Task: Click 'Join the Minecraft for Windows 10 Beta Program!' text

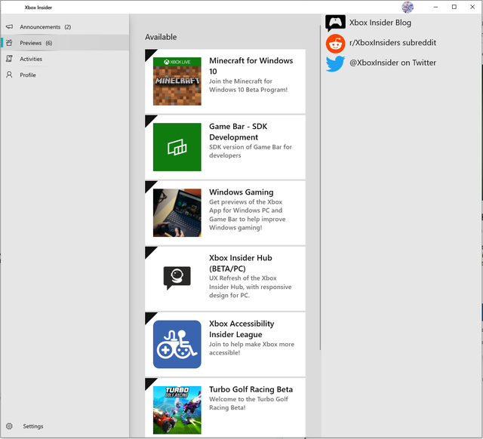Action: 248,85
